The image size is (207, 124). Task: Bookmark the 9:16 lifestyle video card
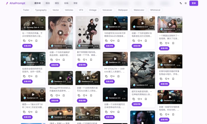click(x=146, y=41)
